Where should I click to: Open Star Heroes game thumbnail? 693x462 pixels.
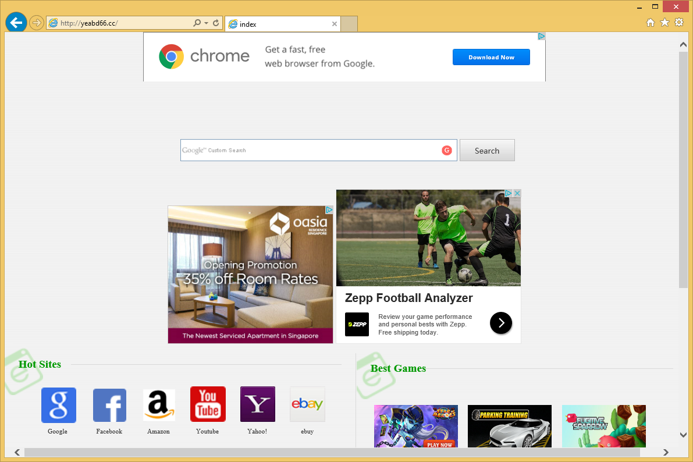coord(416,426)
